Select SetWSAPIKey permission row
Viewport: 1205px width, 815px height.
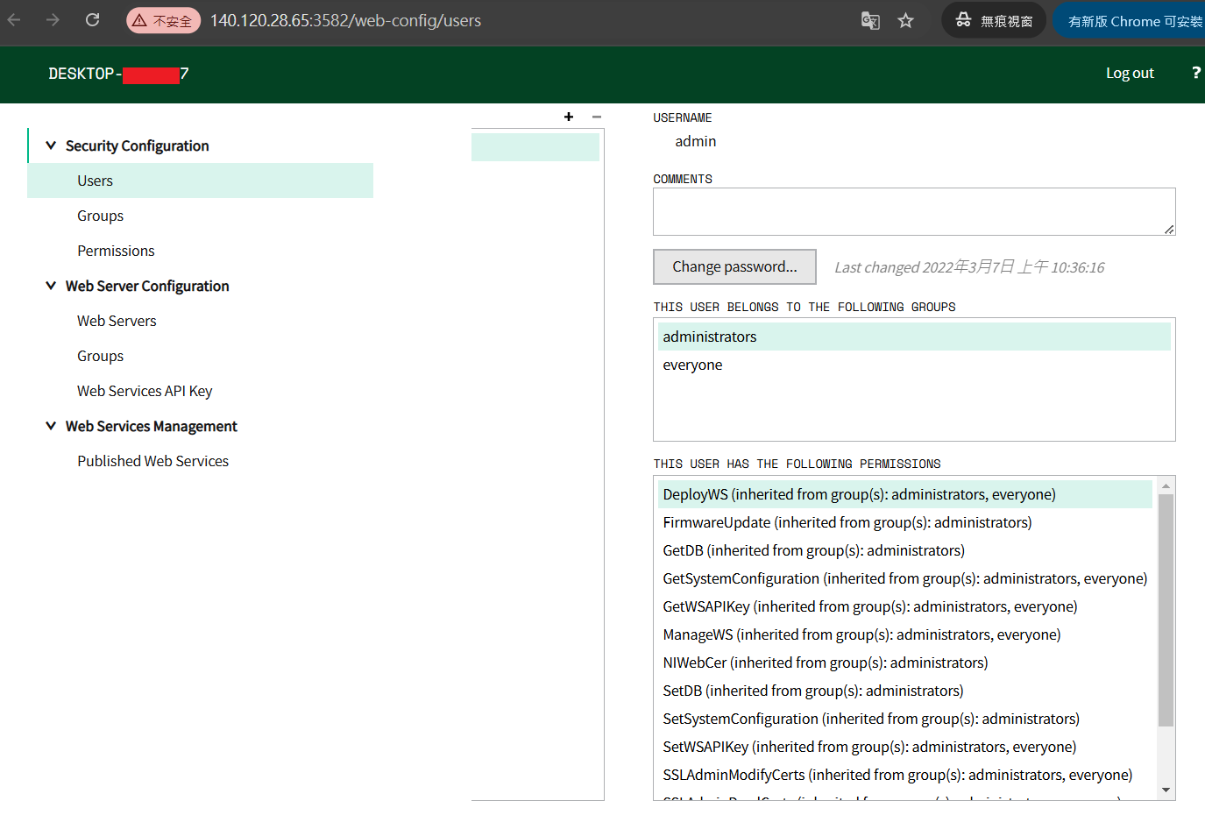905,747
